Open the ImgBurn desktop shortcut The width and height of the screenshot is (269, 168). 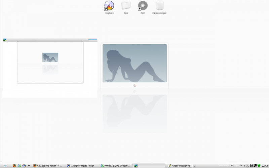point(109,6)
